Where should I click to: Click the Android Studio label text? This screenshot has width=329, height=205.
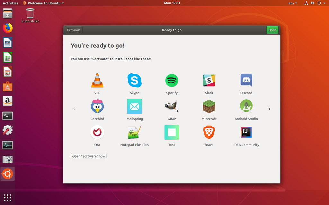click(246, 119)
